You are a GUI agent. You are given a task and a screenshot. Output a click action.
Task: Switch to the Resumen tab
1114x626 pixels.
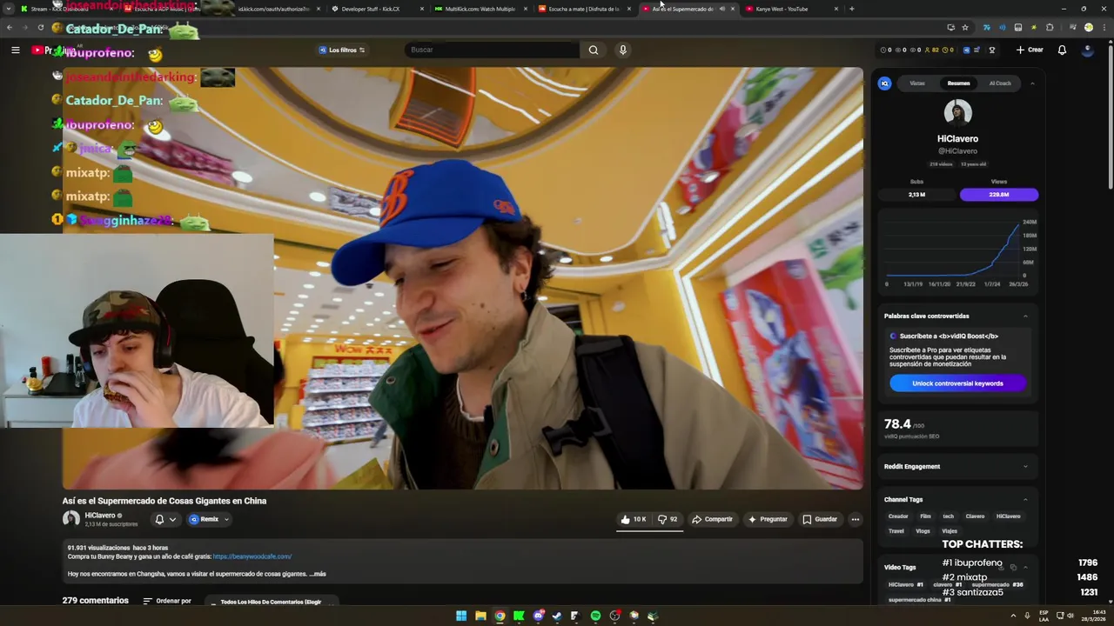[x=958, y=83]
